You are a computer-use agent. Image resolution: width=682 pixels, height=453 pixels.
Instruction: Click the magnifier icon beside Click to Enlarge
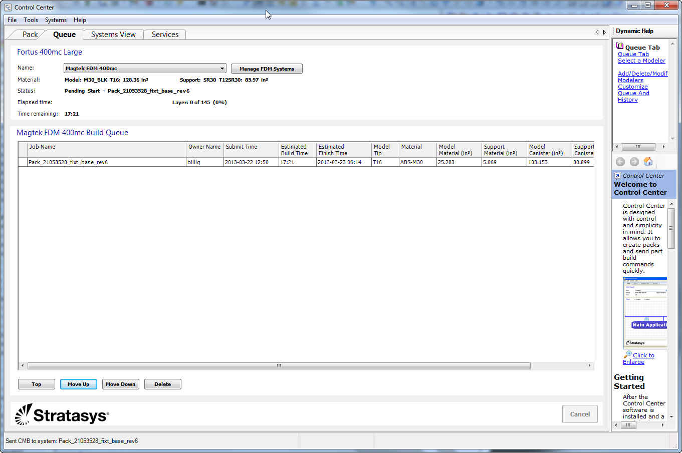click(x=627, y=354)
